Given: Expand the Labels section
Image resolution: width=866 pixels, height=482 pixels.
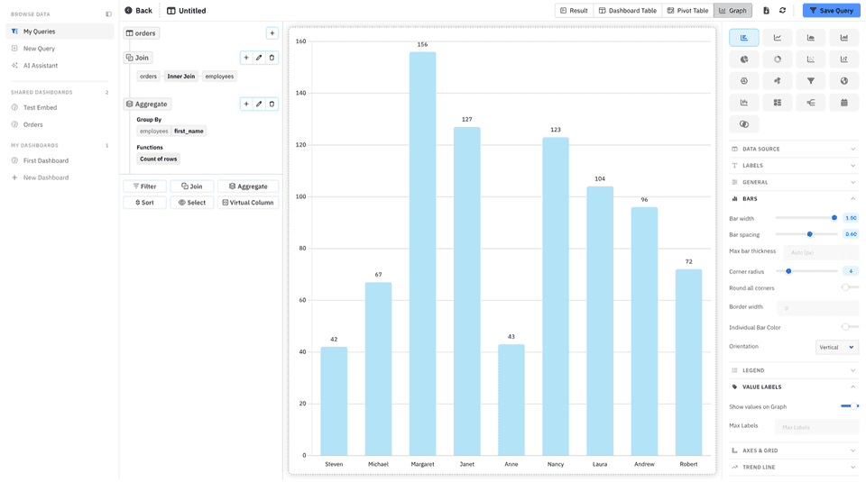Looking at the screenshot, I should (794, 166).
